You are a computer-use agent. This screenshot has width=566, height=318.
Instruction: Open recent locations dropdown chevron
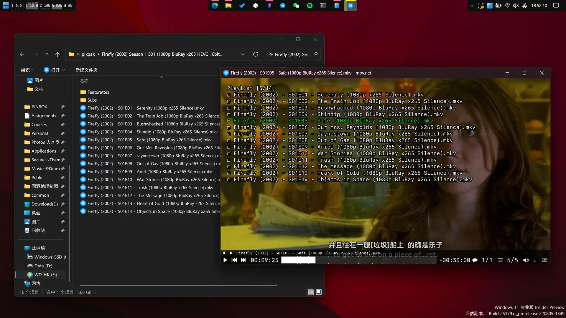click(47, 54)
